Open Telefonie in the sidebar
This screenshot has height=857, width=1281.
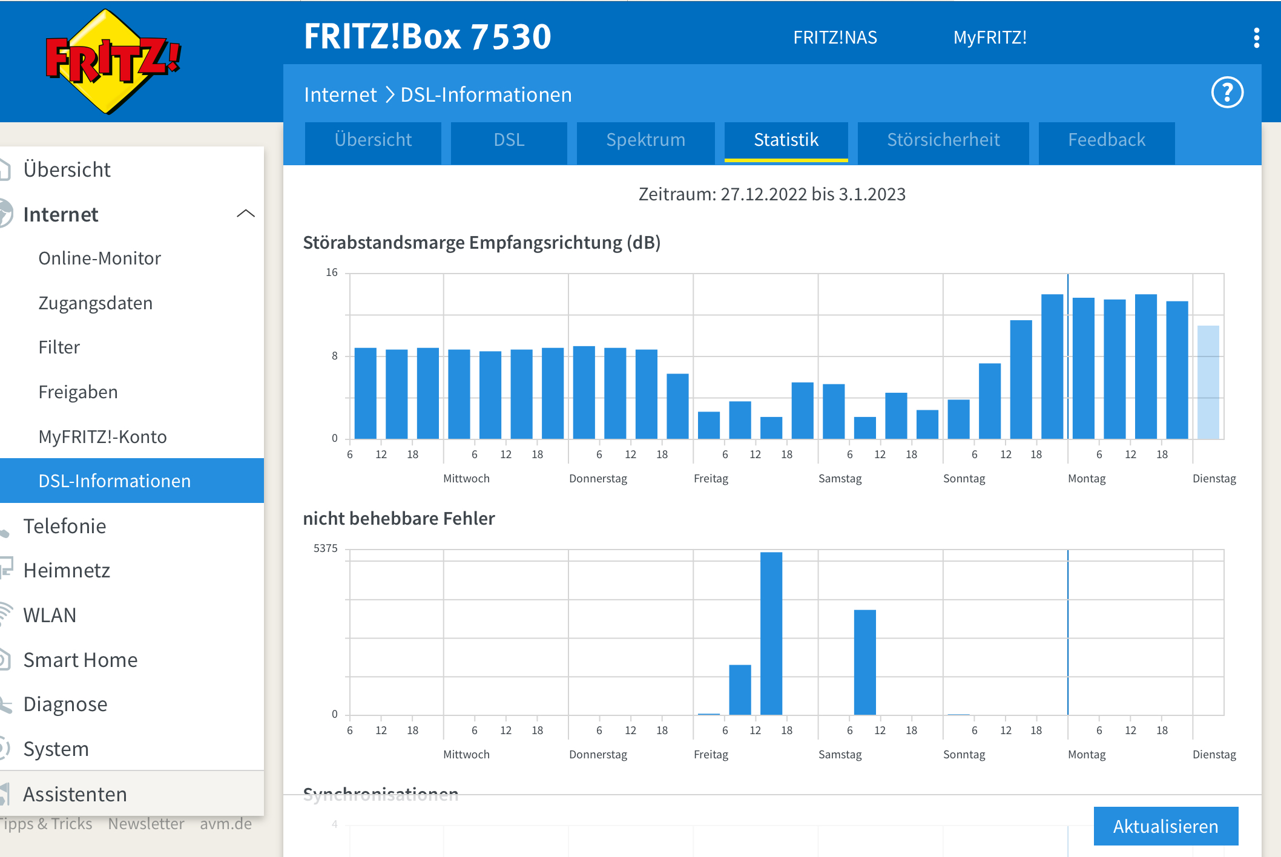64,526
